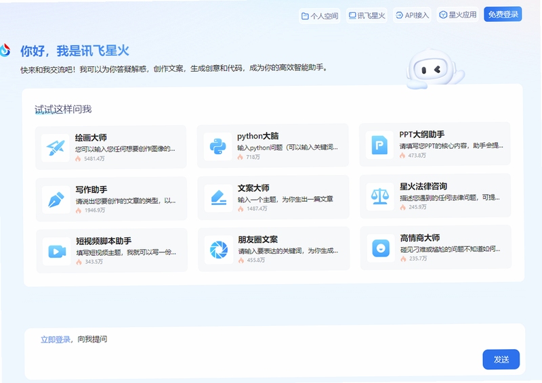The width and height of the screenshot is (542, 383).
Task: Open the 个人空间 menu item
Action: 320,16
